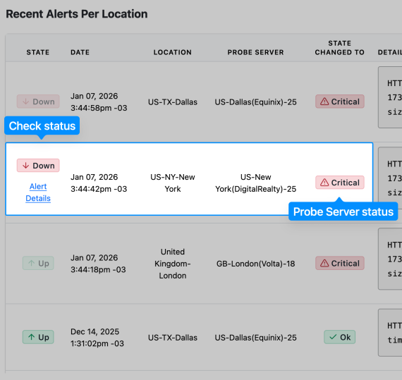The height and width of the screenshot is (380, 402).
Task: Click the STATE column header
Action: point(38,52)
